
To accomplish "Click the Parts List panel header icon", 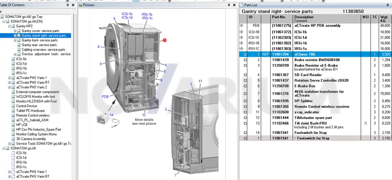I will coord(242,5).
